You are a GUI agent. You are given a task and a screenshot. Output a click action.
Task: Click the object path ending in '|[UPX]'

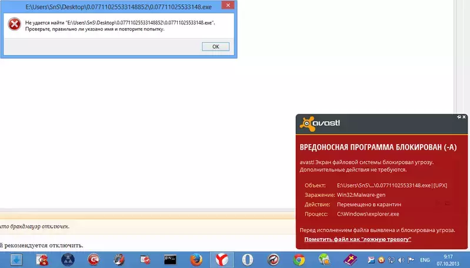coord(392,185)
